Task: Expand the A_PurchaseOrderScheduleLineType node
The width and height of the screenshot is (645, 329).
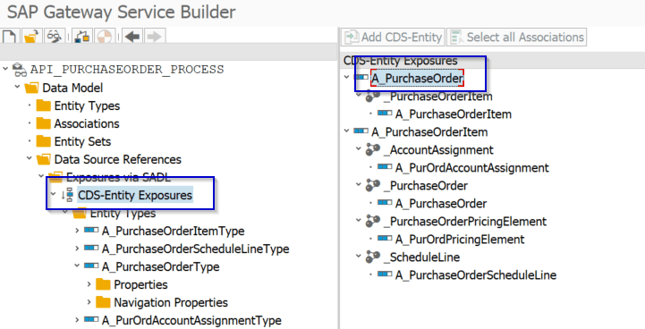Action: tap(77, 249)
